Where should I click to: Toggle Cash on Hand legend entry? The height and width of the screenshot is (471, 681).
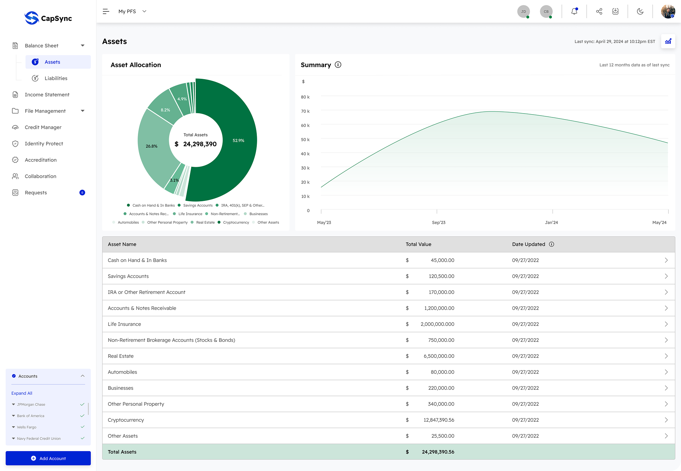click(151, 205)
